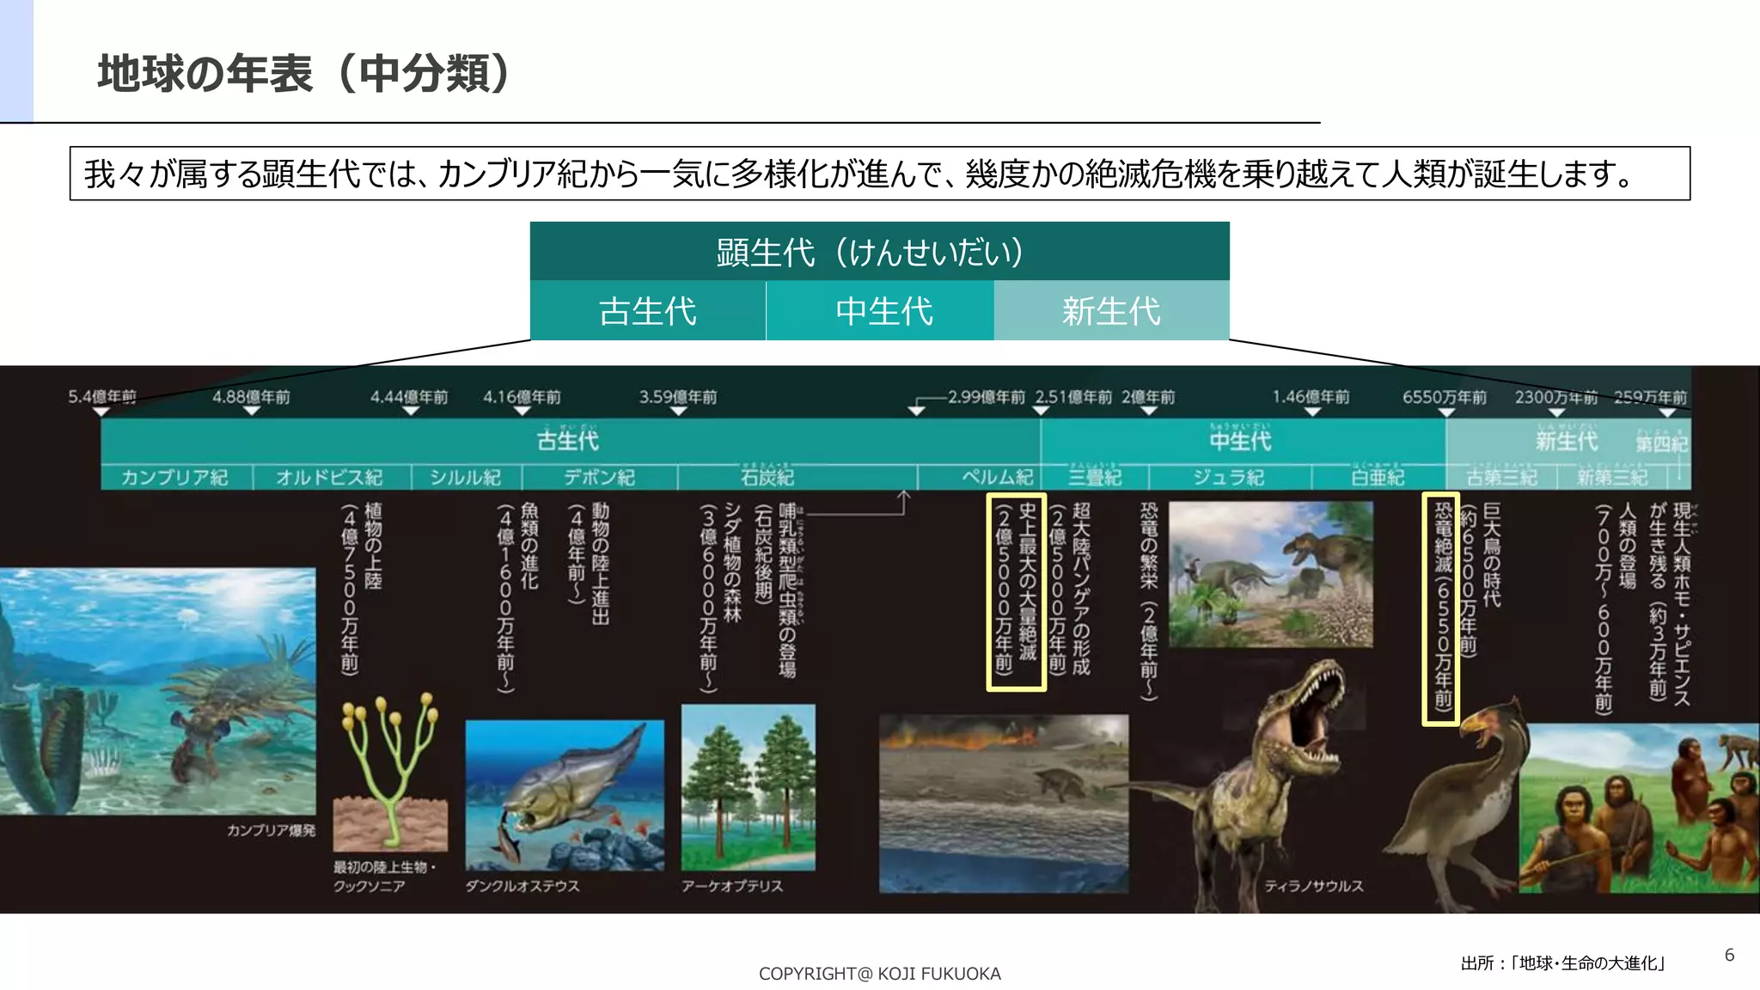Click the vertical text 巨大鳥の時代
The height and width of the screenshot is (990, 1760).
point(1492,555)
